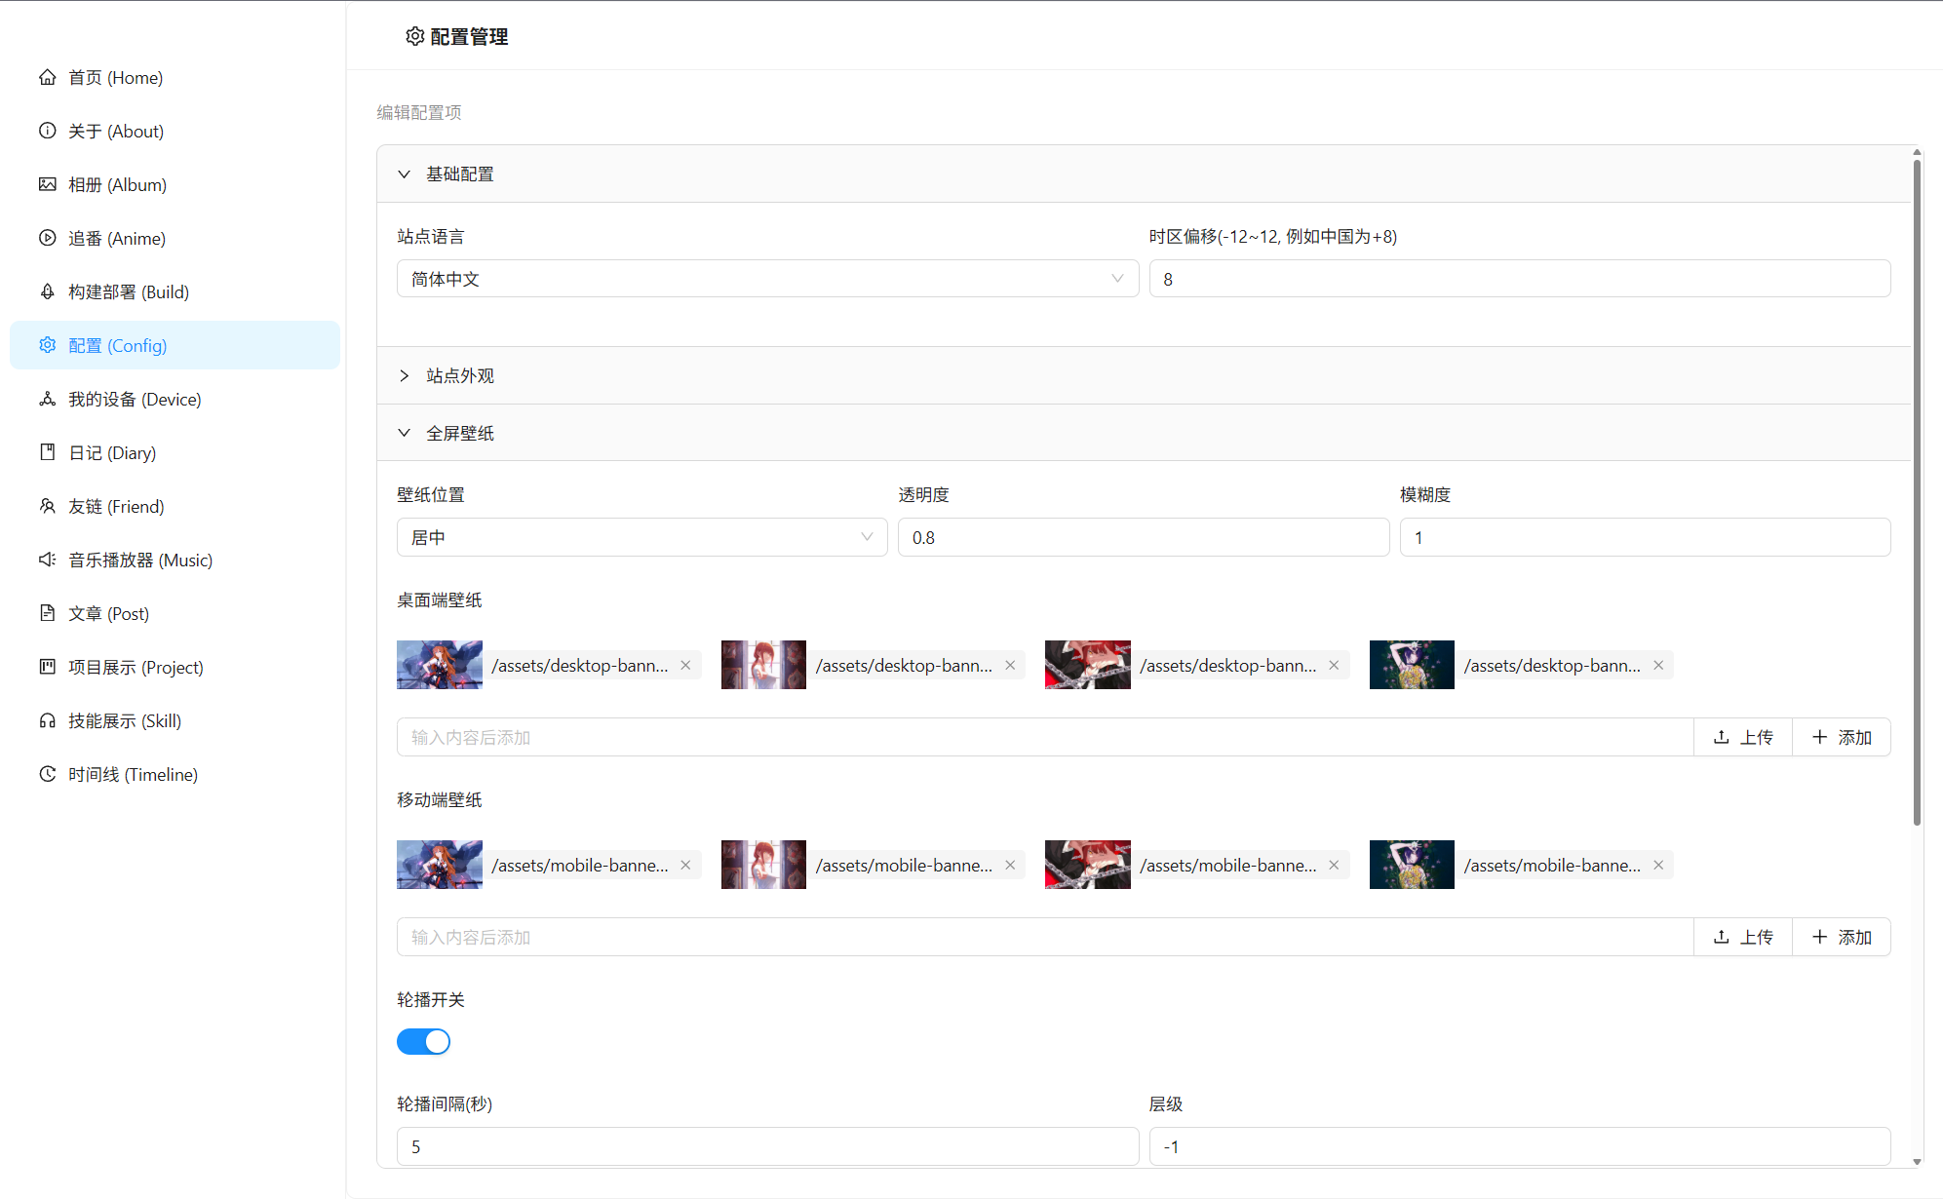Navigate to 追番 (Anime)
This screenshot has height=1199, width=1943.
(x=175, y=238)
